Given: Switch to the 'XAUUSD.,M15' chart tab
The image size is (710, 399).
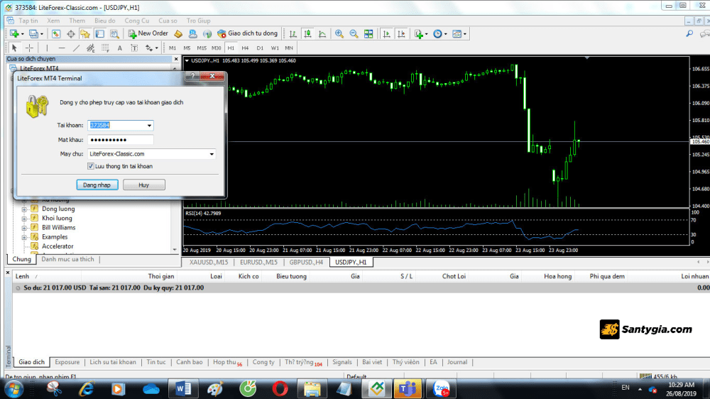Looking at the screenshot, I should (x=209, y=262).
